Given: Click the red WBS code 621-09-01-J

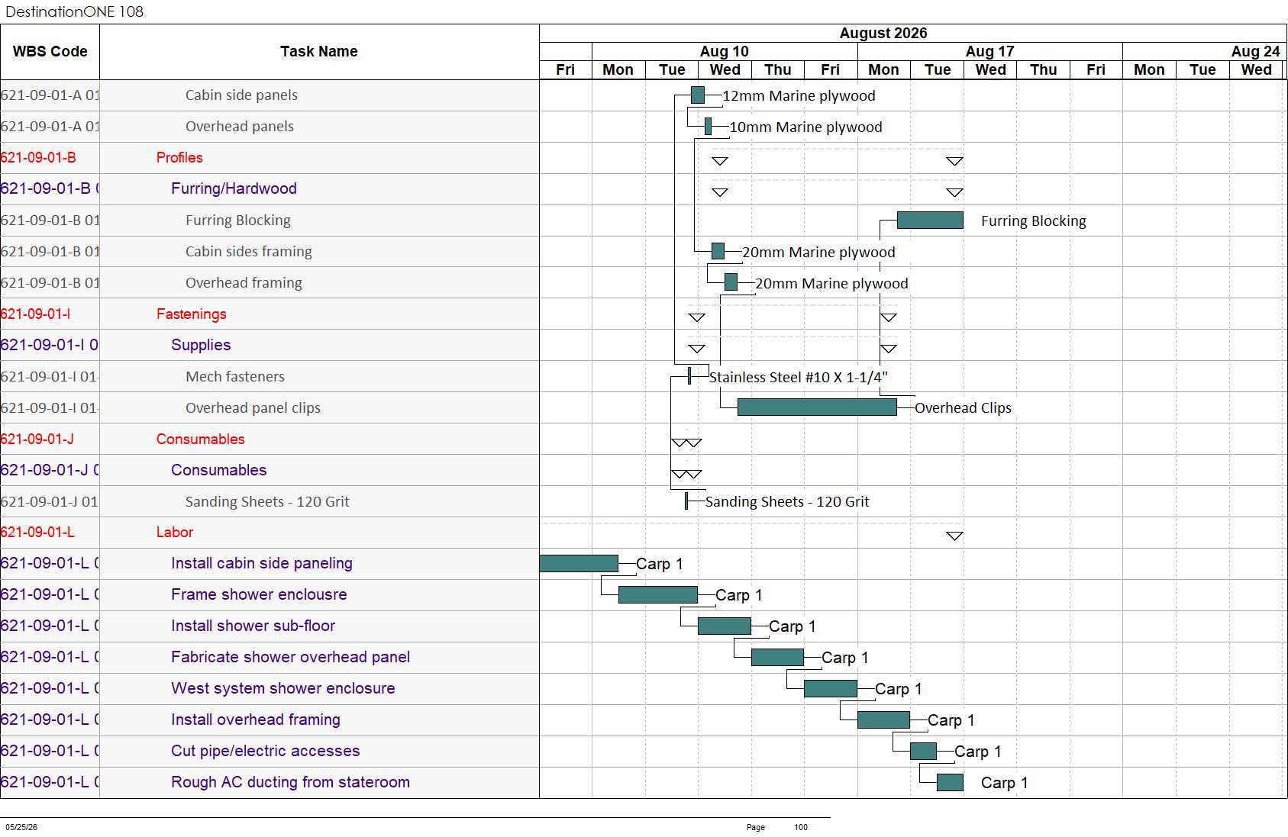Looking at the screenshot, I should click(37, 439).
